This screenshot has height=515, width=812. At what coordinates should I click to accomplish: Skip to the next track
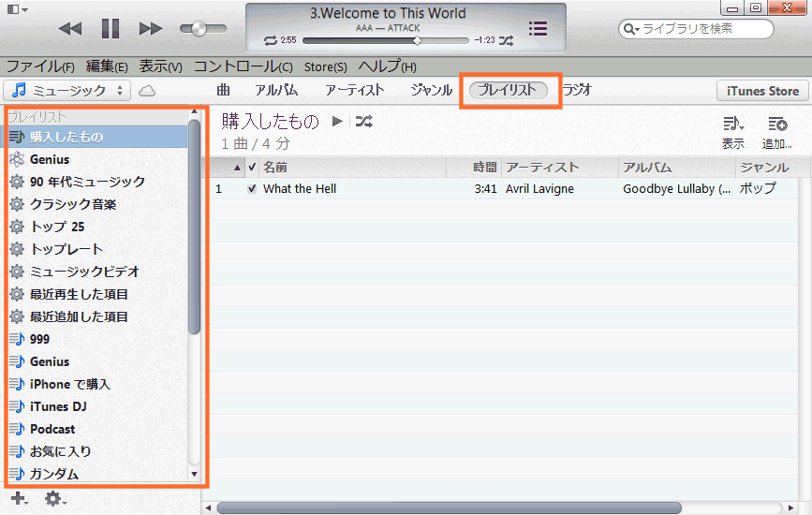(x=150, y=28)
